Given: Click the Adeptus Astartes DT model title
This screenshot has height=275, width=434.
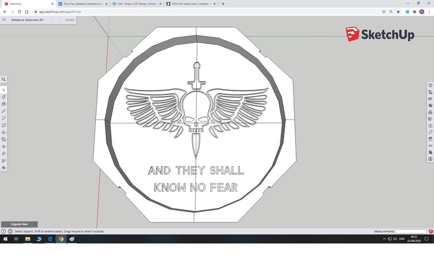Looking at the screenshot, I should pos(28,20).
